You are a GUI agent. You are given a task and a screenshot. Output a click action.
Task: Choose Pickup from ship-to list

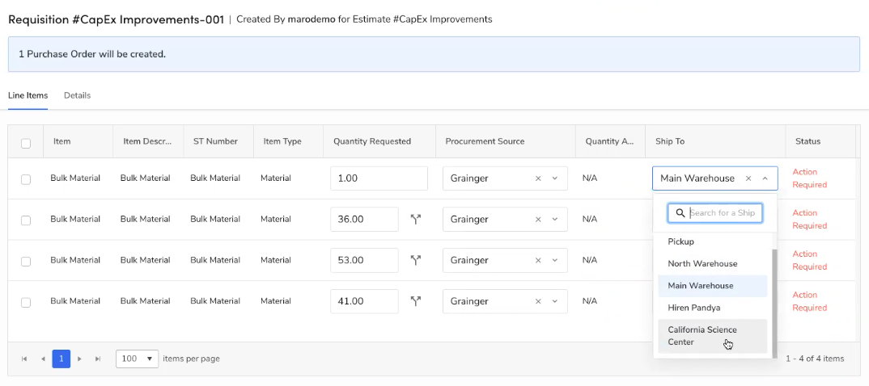coord(713,241)
